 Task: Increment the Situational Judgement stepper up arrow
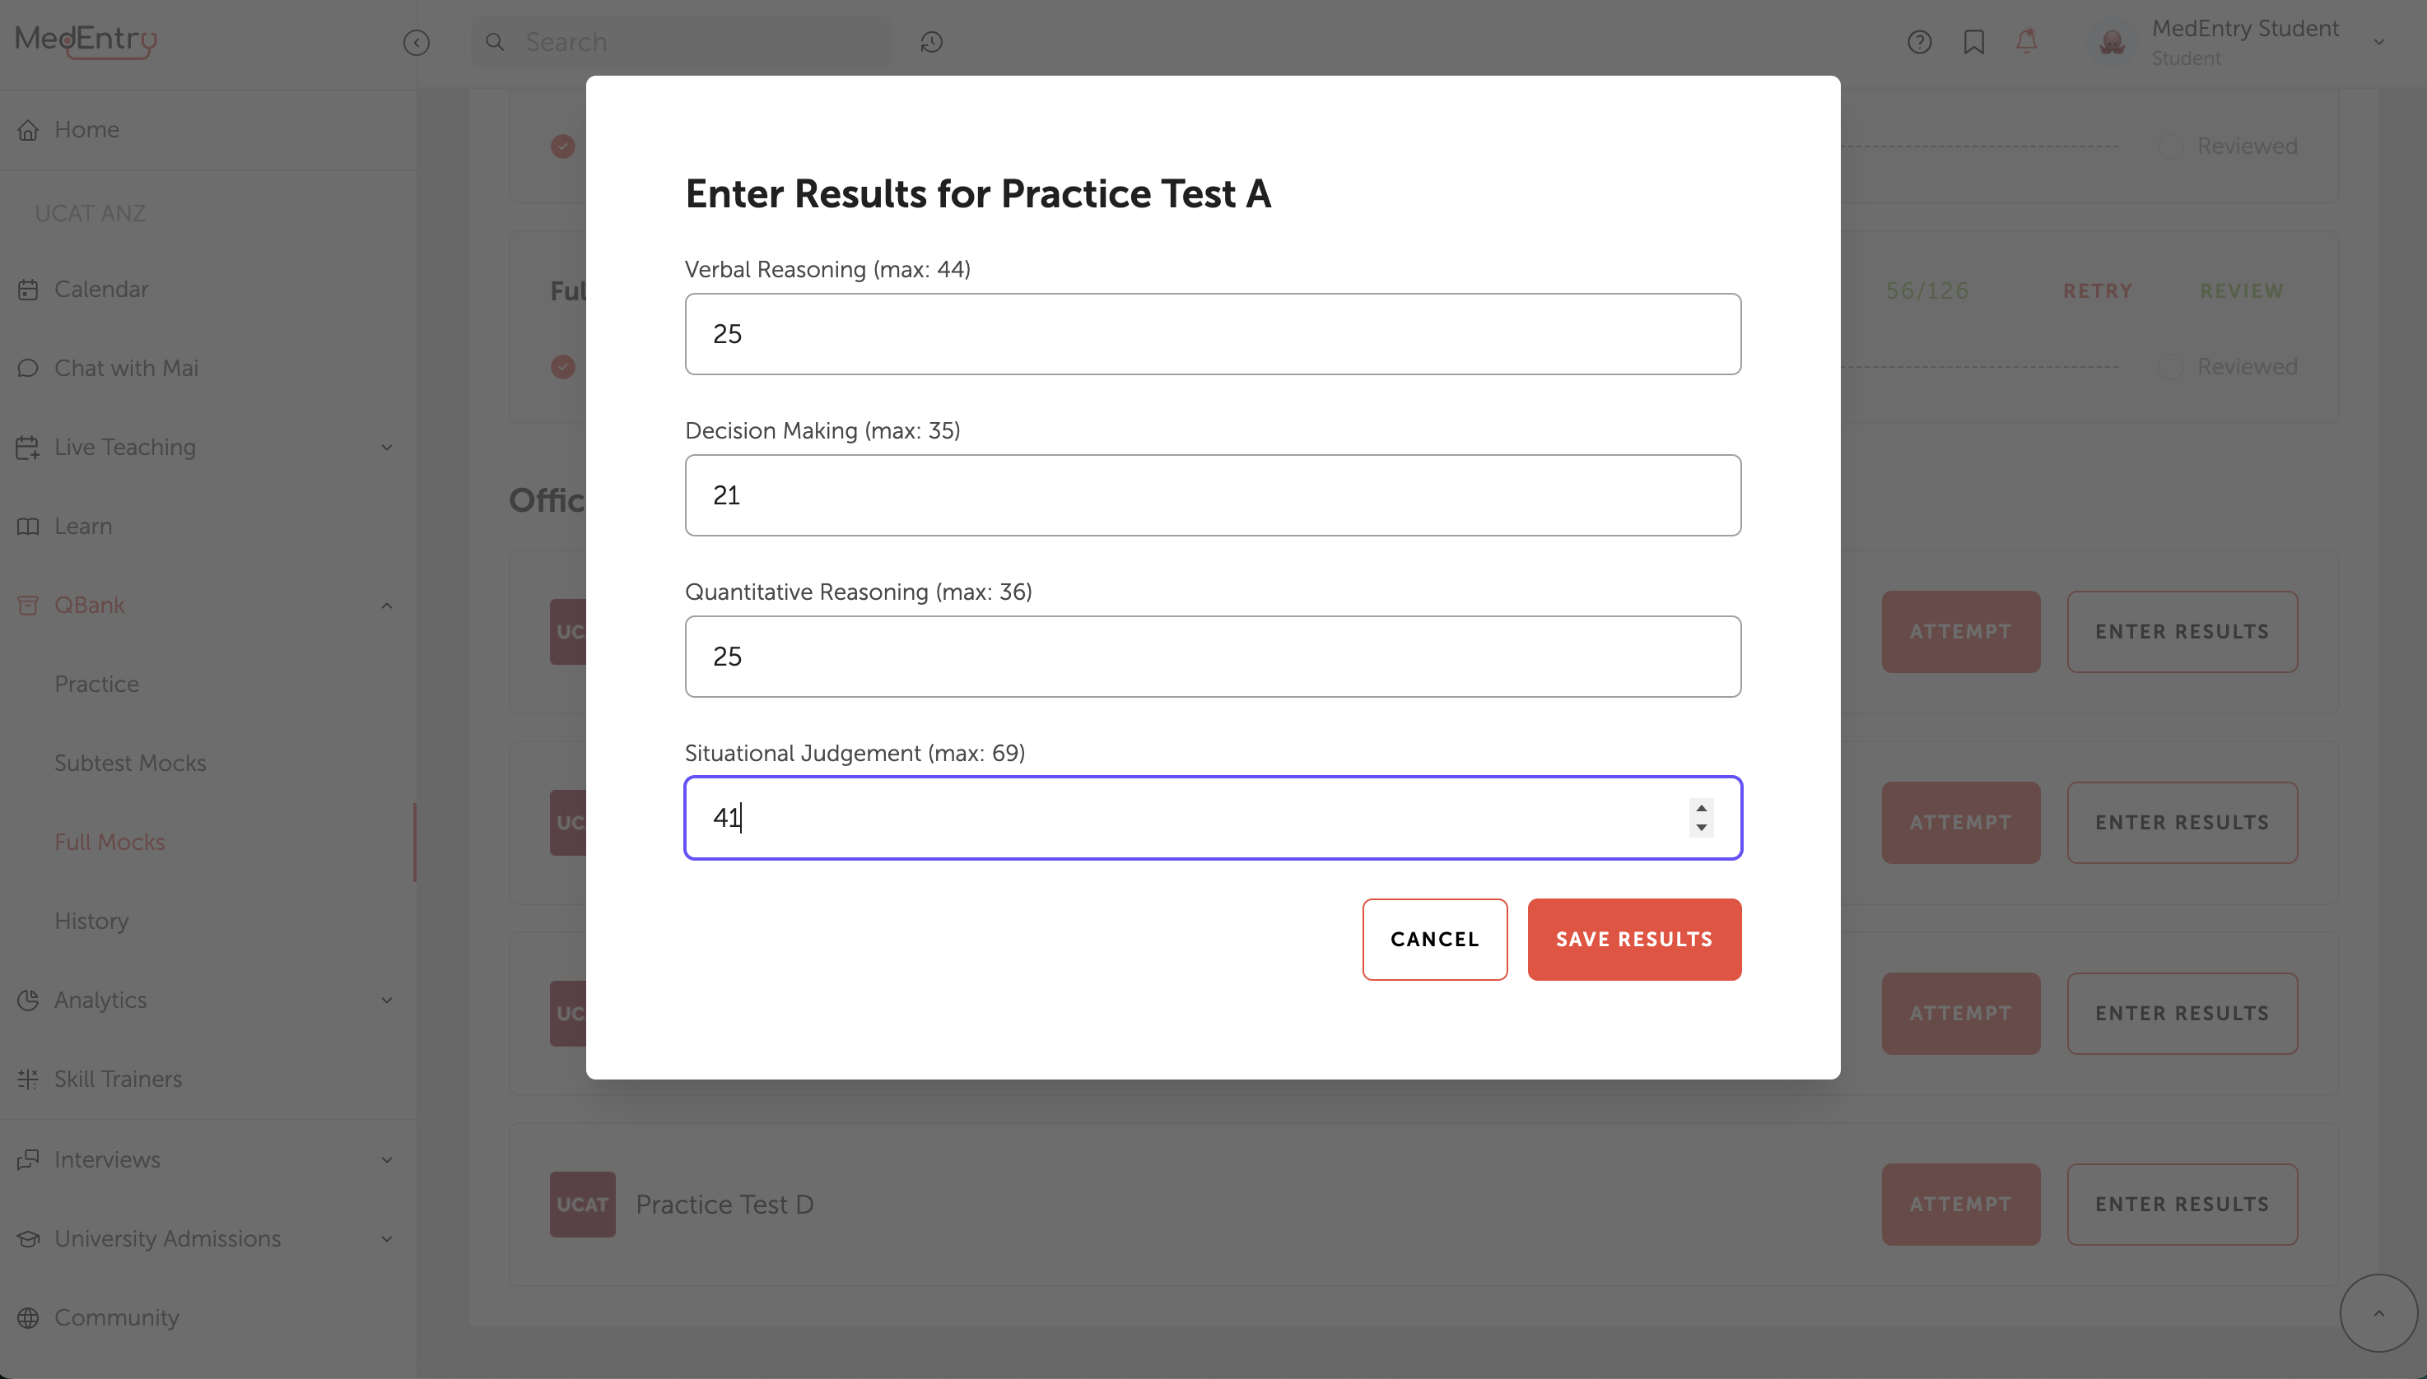click(1701, 808)
